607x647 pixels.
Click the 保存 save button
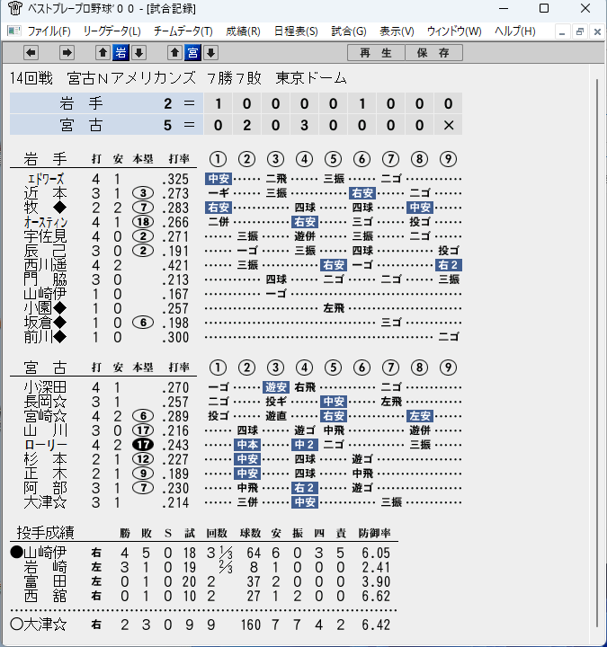[x=433, y=53]
